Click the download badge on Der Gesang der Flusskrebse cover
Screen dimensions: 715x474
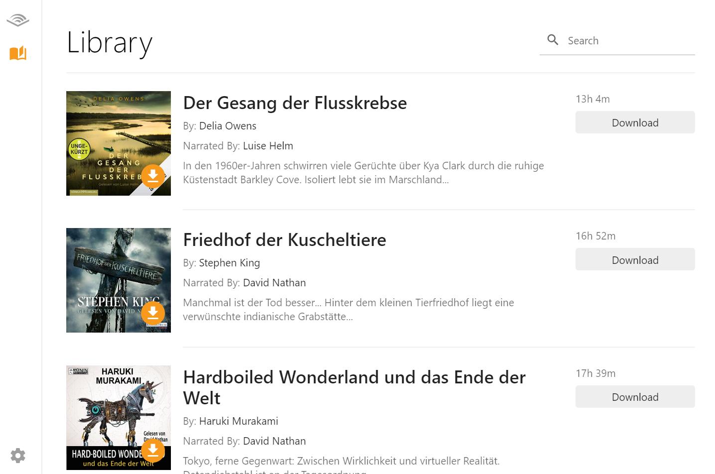tap(153, 176)
